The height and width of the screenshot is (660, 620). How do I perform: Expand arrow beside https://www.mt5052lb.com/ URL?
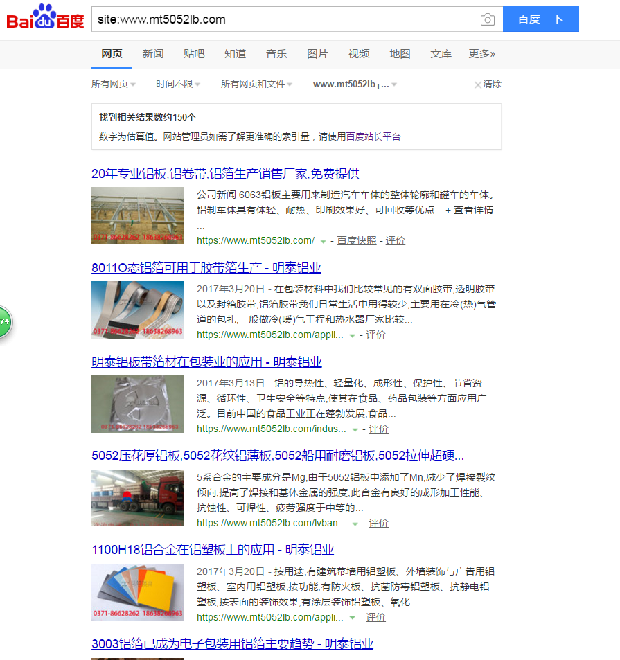[324, 241]
